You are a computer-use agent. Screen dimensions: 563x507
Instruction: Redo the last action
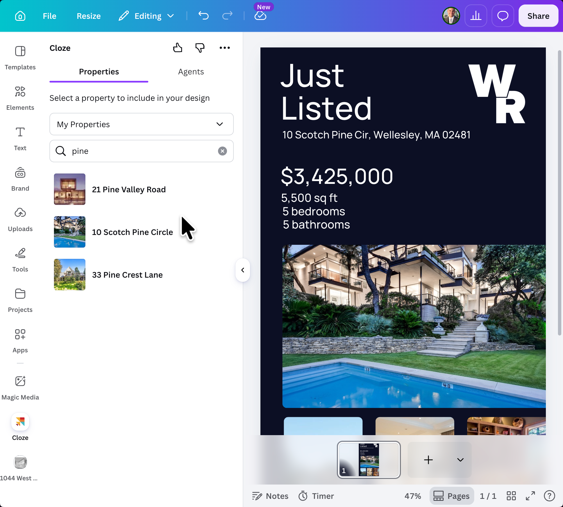[x=227, y=15]
